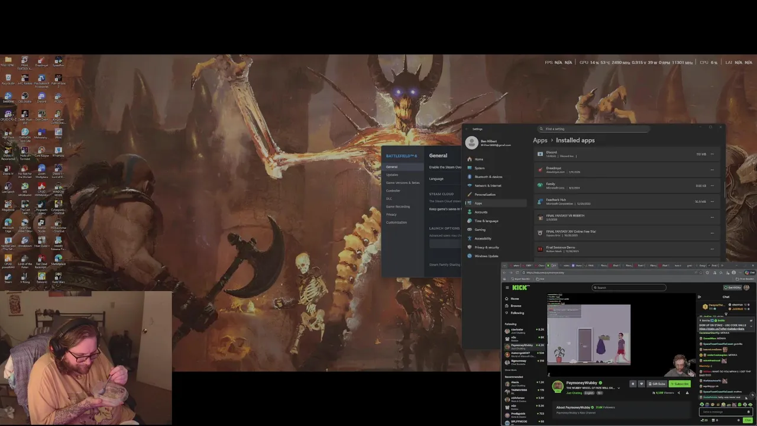Open more options for Family app
This screenshot has height=426, width=757.
(712, 186)
